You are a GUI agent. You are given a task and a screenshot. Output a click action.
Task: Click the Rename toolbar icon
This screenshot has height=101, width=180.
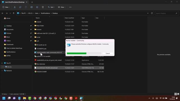pyautogui.click(x=31, y=7)
